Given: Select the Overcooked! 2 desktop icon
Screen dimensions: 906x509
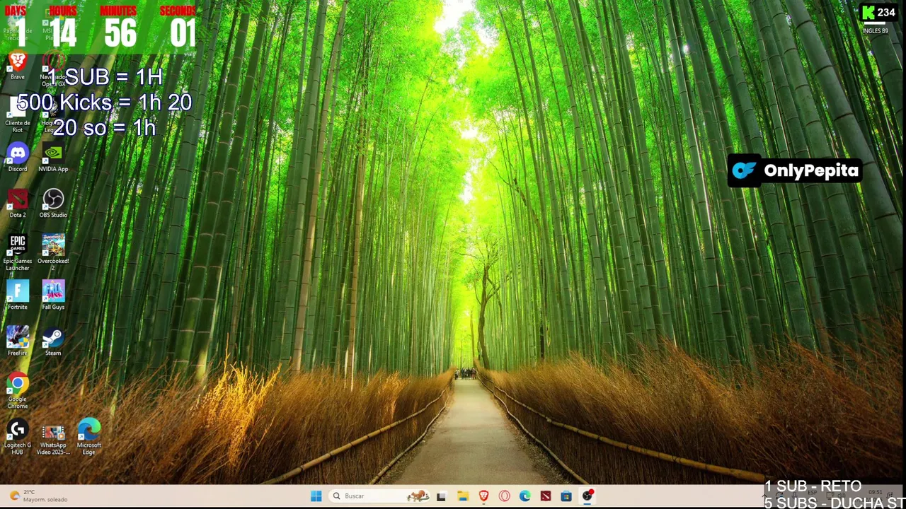Looking at the screenshot, I should coord(53,253).
